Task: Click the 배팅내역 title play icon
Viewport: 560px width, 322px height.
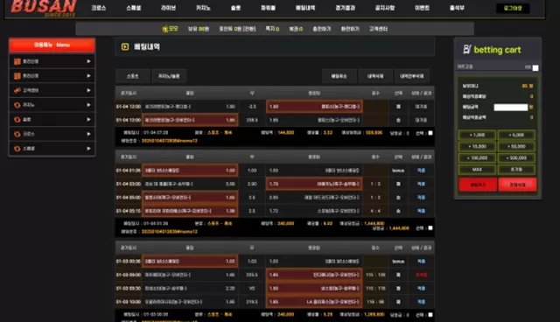Action: pyautogui.click(x=125, y=46)
